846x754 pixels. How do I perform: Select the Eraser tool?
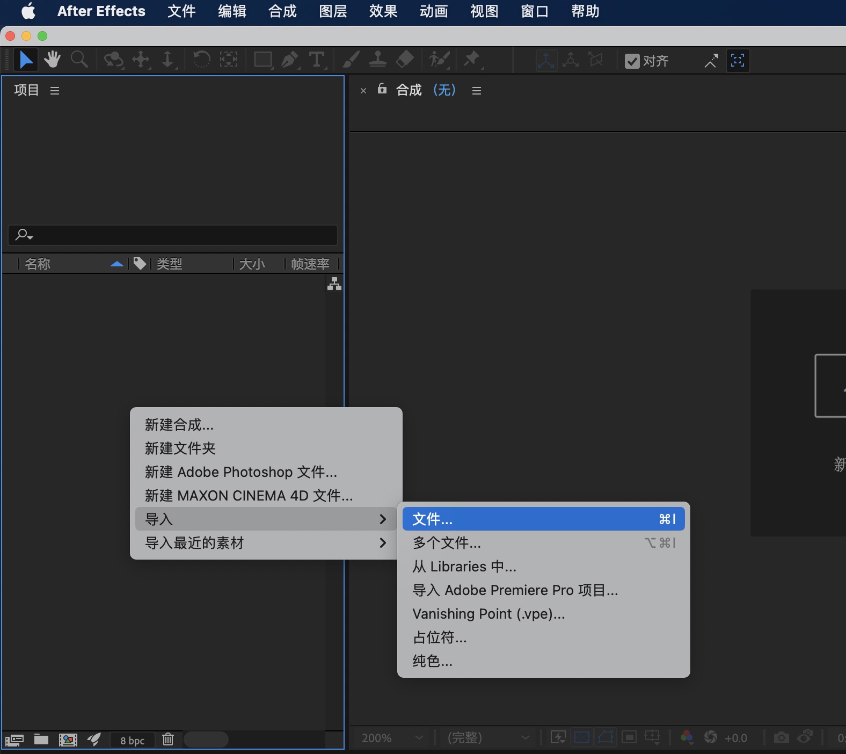click(x=405, y=60)
